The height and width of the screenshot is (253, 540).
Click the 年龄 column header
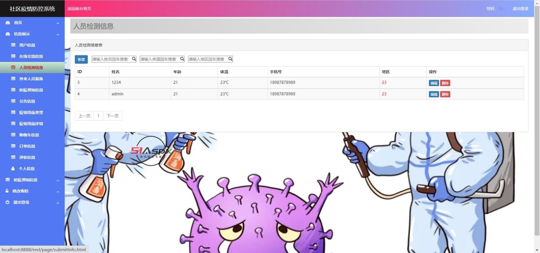[x=177, y=72]
